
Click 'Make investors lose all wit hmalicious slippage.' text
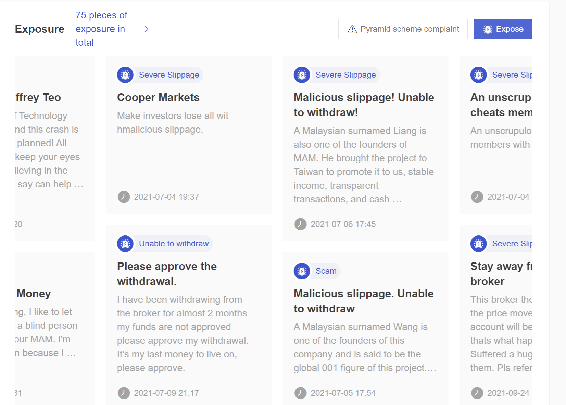pyautogui.click(x=173, y=122)
